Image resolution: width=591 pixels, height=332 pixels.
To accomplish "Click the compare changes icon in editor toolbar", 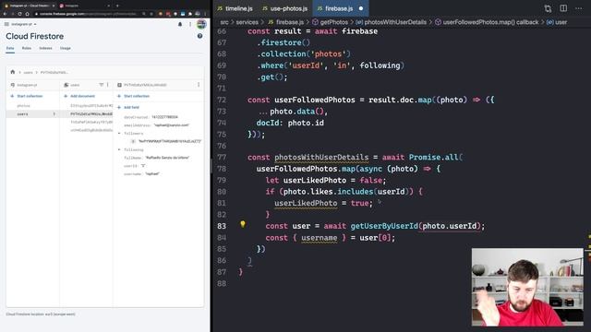I will [x=548, y=8].
